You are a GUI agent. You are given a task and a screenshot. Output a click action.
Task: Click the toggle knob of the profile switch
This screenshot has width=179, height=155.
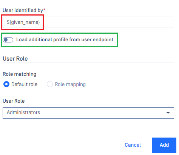pos(6,40)
